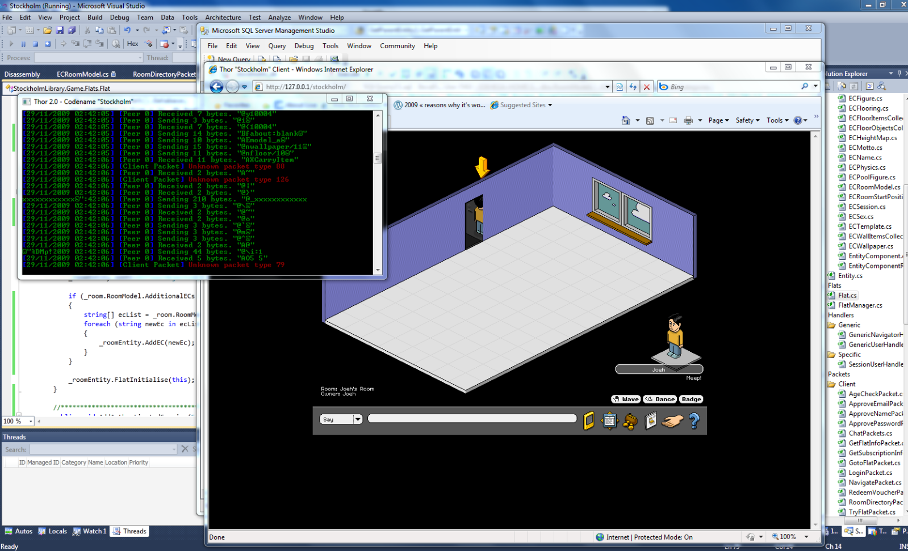Open ECWallpaper.cs in Solution Explorer
Screen dimensions: 908x551
coord(866,246)
